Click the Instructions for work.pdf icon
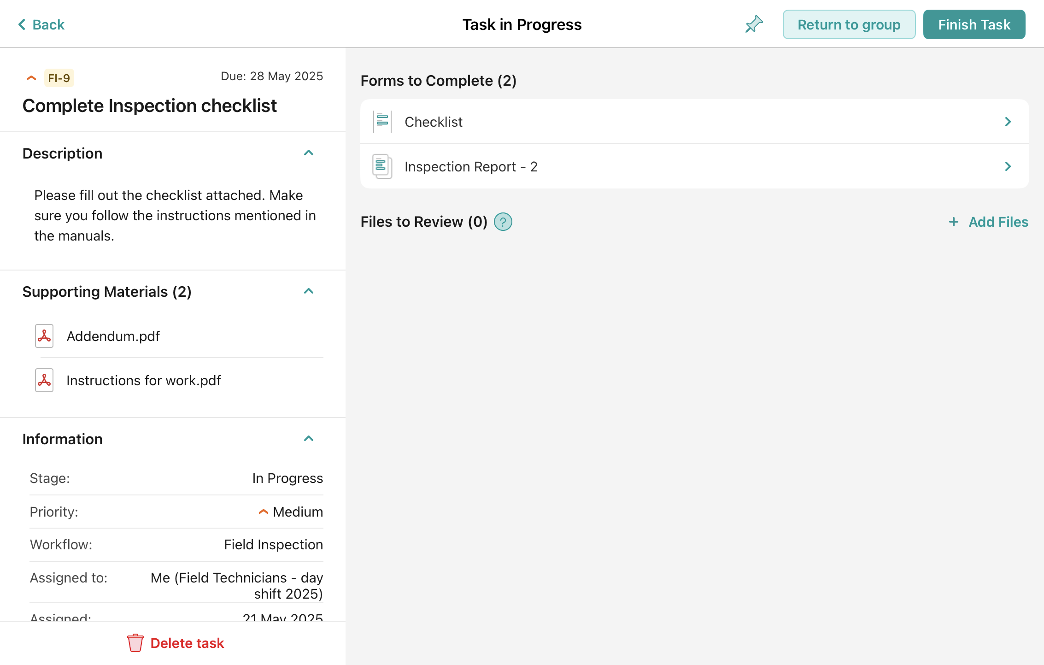 (44, 380)
